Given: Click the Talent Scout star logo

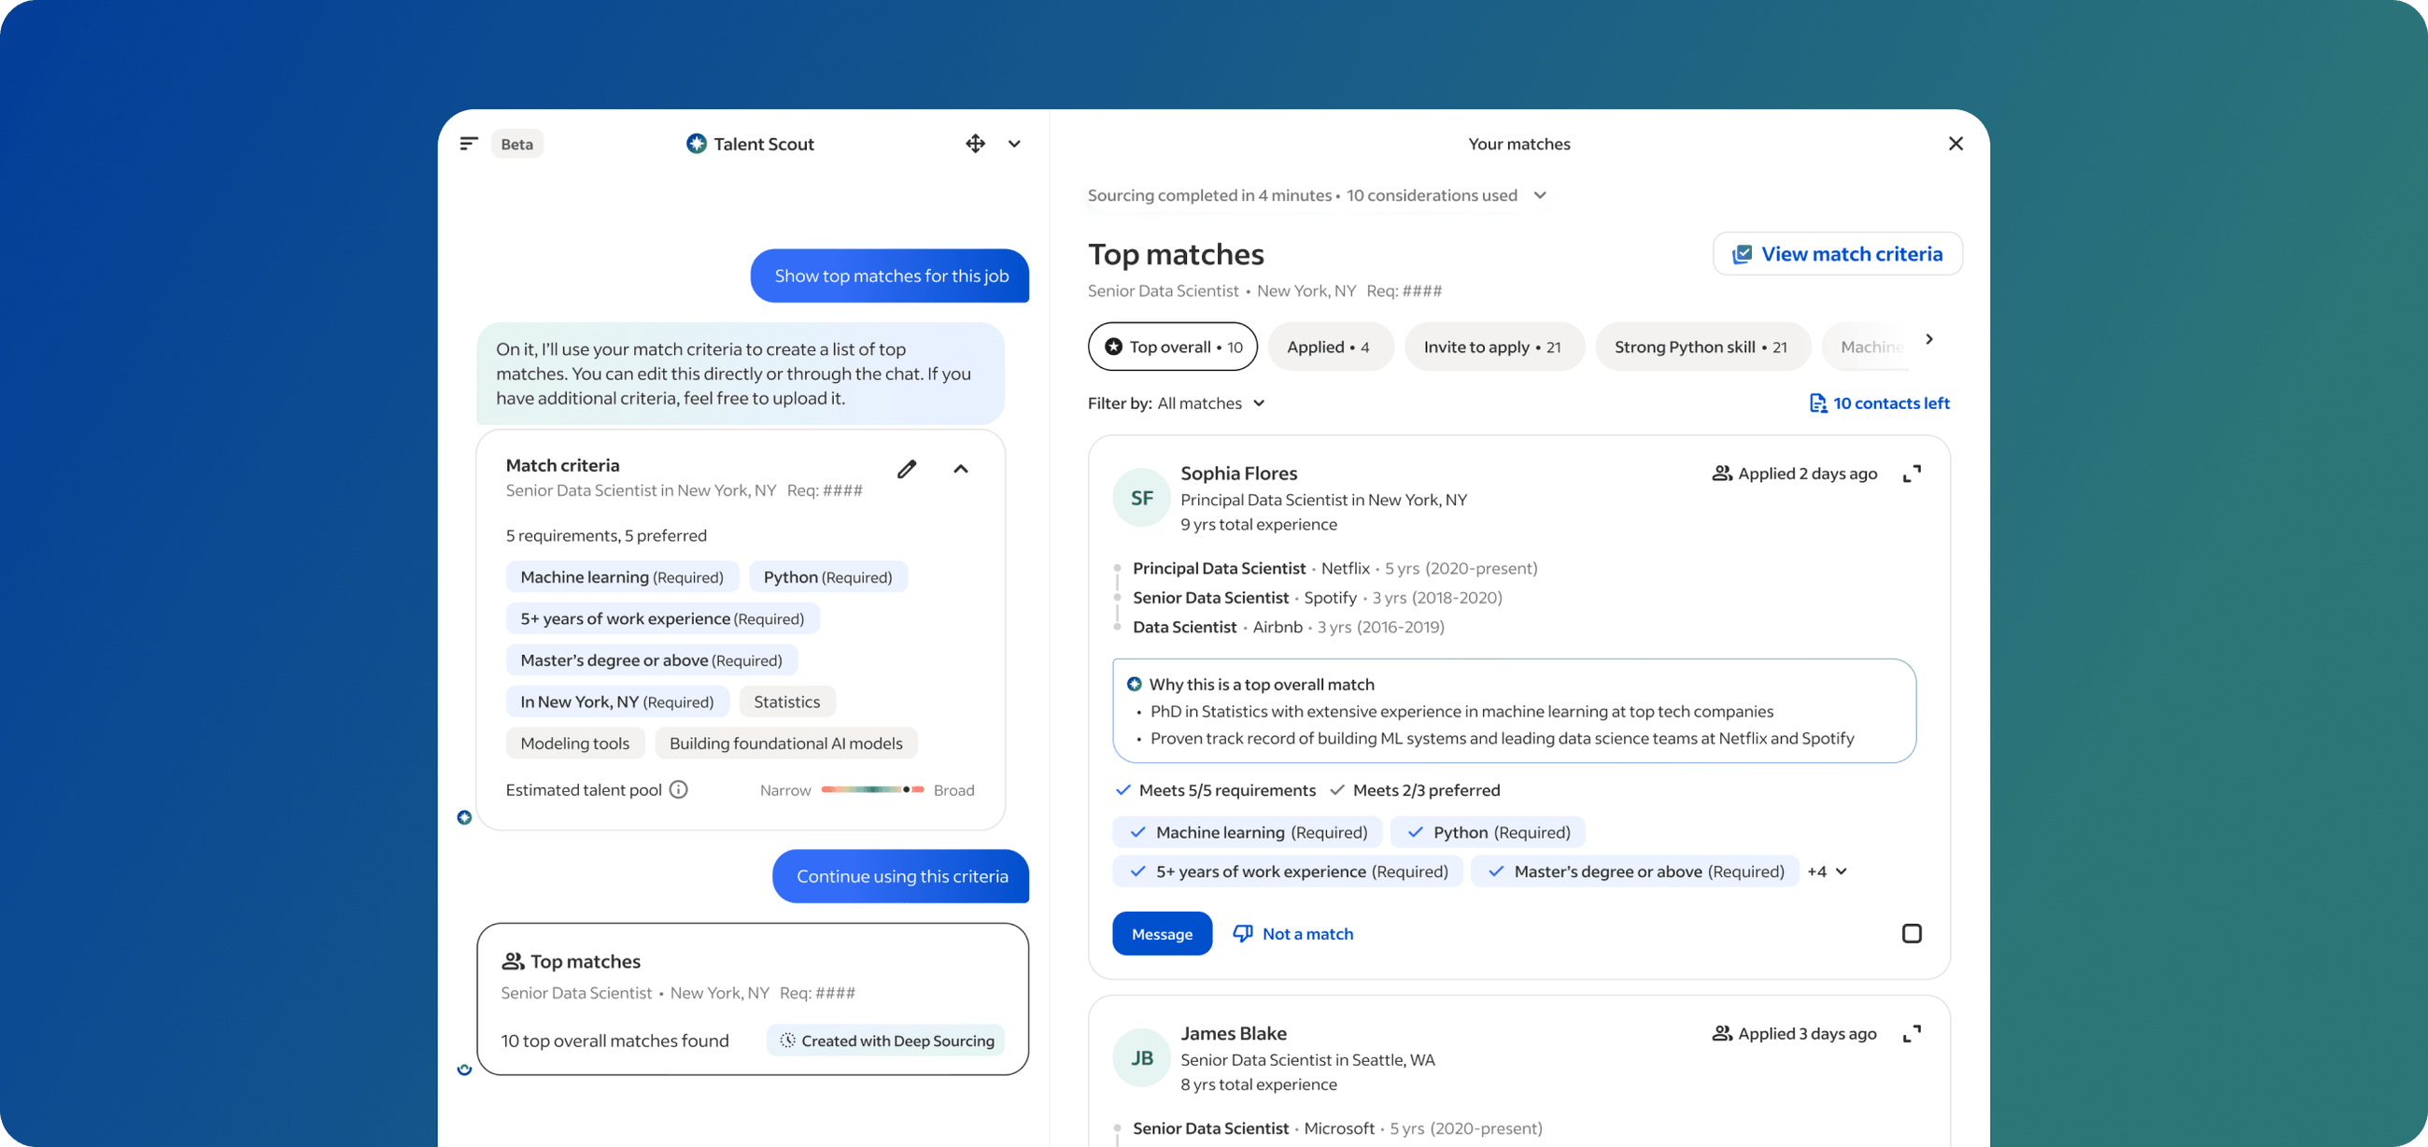Looking at the screenshot, I should point(695,143).
